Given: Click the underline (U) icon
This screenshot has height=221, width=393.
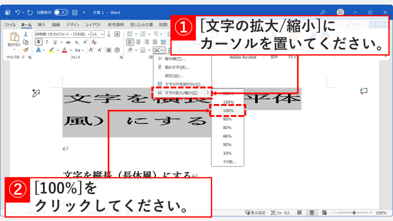Looking at the screenshot, I should coord(55,42).
